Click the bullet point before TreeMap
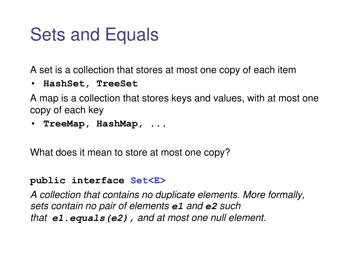354x265 pixels. tap(33, 124)
